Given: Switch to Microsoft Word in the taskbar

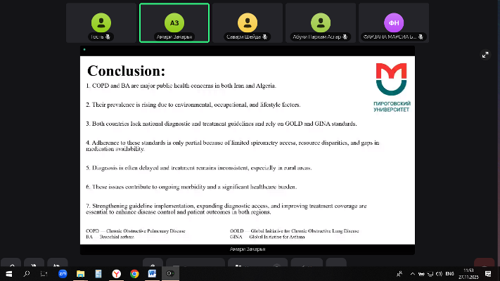Looking at the screenshot, I should coord(153,273).
